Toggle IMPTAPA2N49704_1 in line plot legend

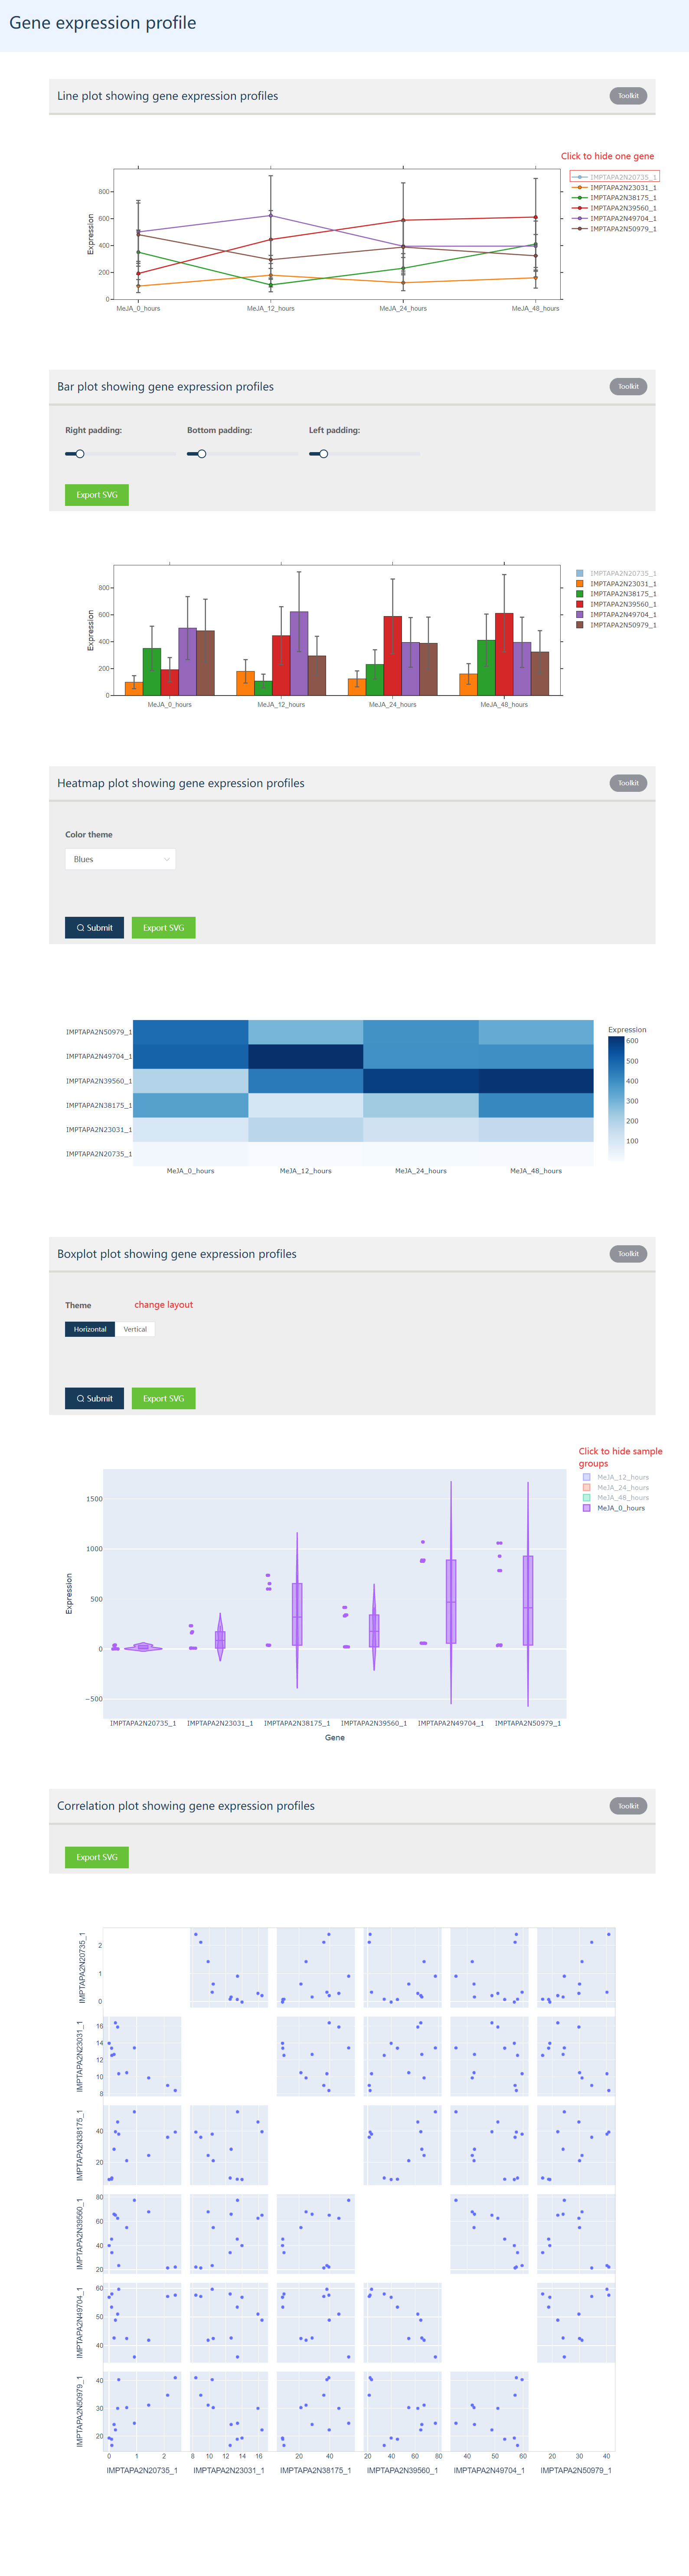click(x=615, y=218)
